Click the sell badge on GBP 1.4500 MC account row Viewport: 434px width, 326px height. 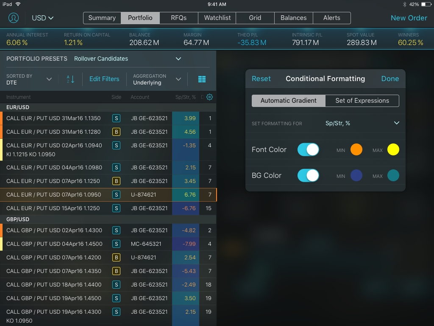pos(116,244)
